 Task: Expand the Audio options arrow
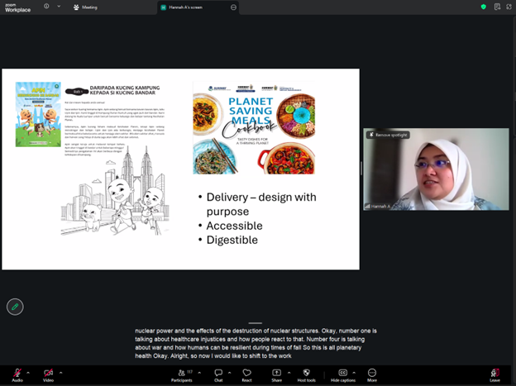[29, 372]
